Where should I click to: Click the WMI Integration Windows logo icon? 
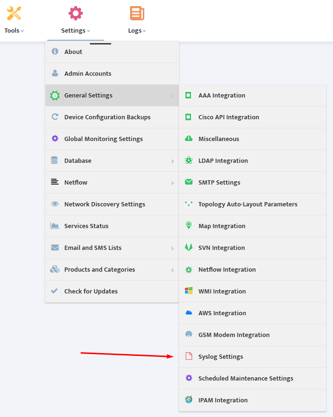click(189, 291)
